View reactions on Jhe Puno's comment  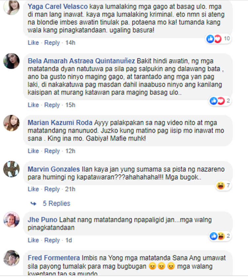(220, 236)
